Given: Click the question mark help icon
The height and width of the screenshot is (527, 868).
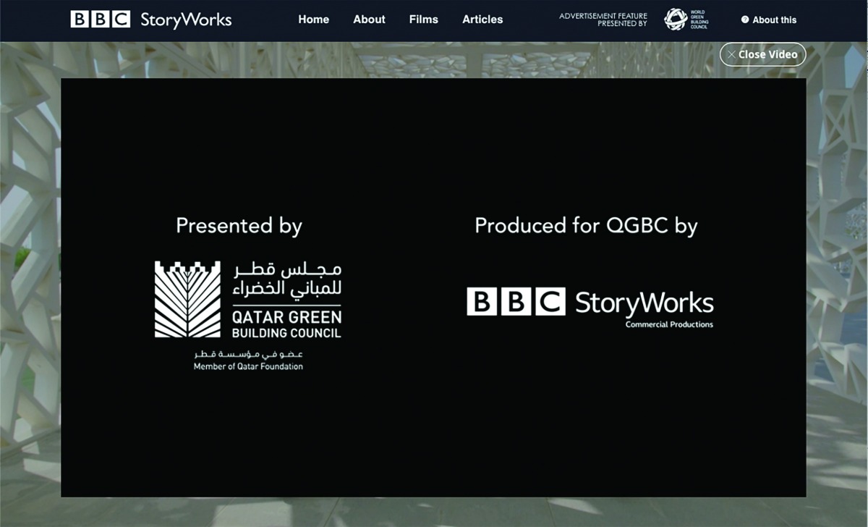Looking at the screenshot, I should pos(745,20).
